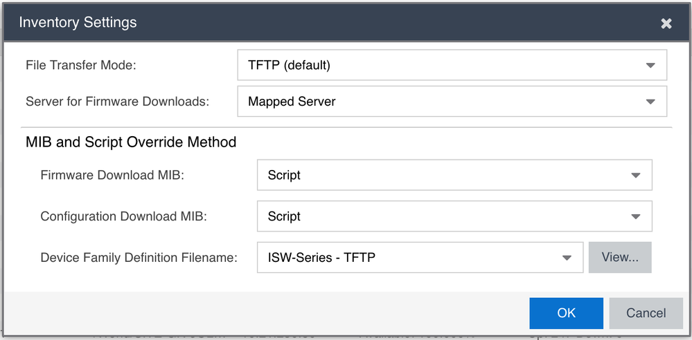Click the File Transfer Mode dropdown arrow
This screenshot has width=692, height=340.
point(650,65)
